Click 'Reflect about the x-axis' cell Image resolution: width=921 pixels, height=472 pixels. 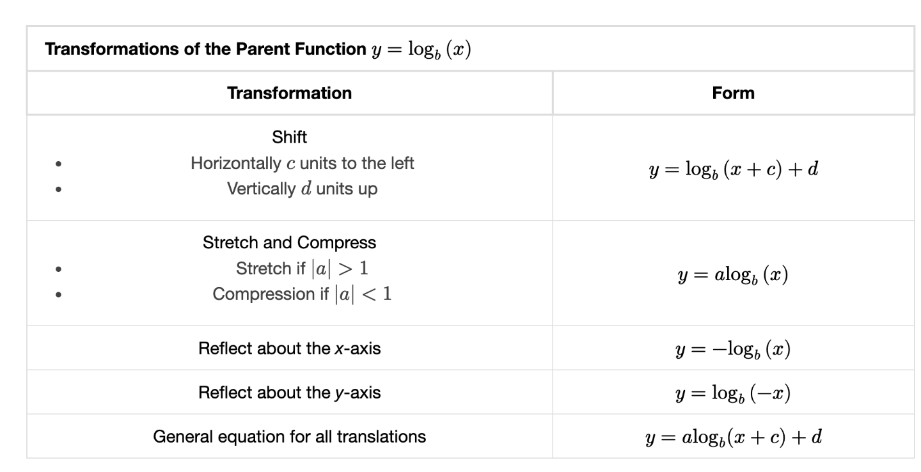[290, 349]
